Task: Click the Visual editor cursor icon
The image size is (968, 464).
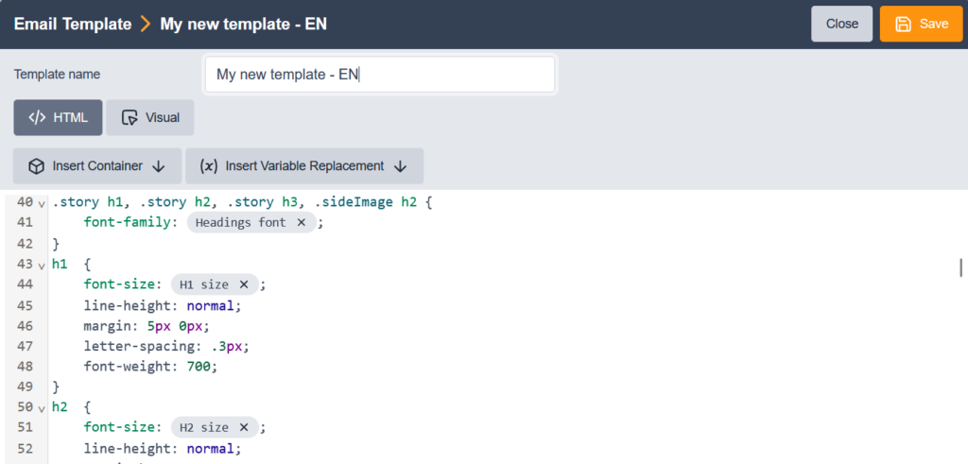Action: pyautogui.click(x=130, y=118)
